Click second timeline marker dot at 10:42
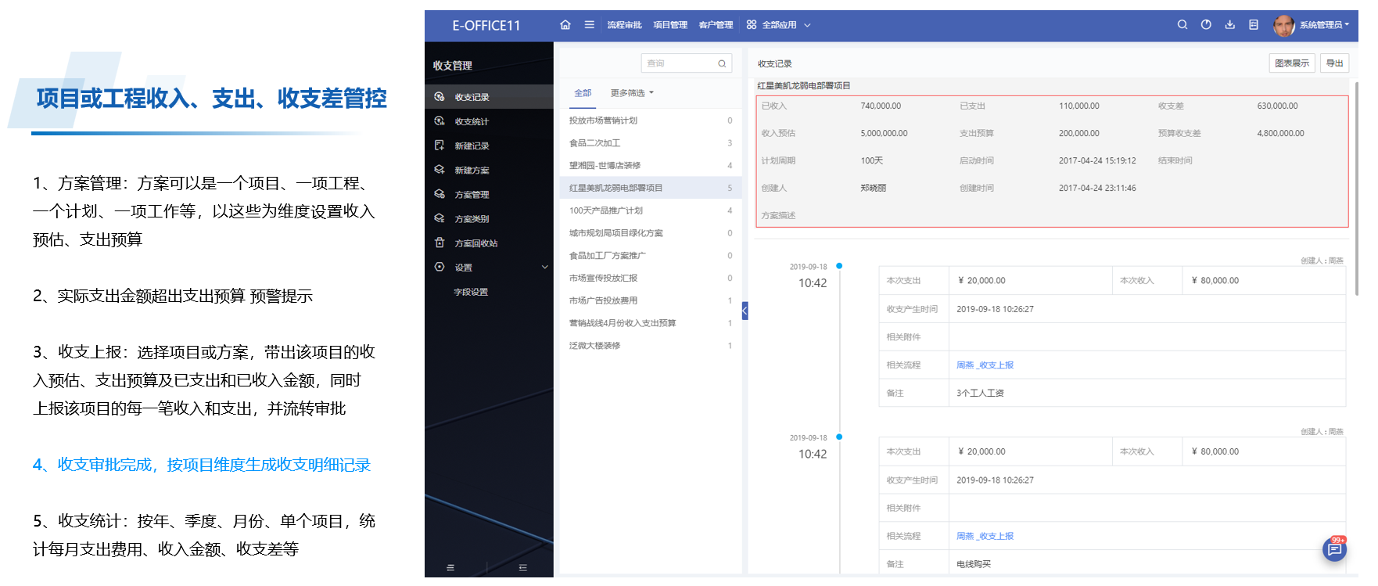 point(839,437)
